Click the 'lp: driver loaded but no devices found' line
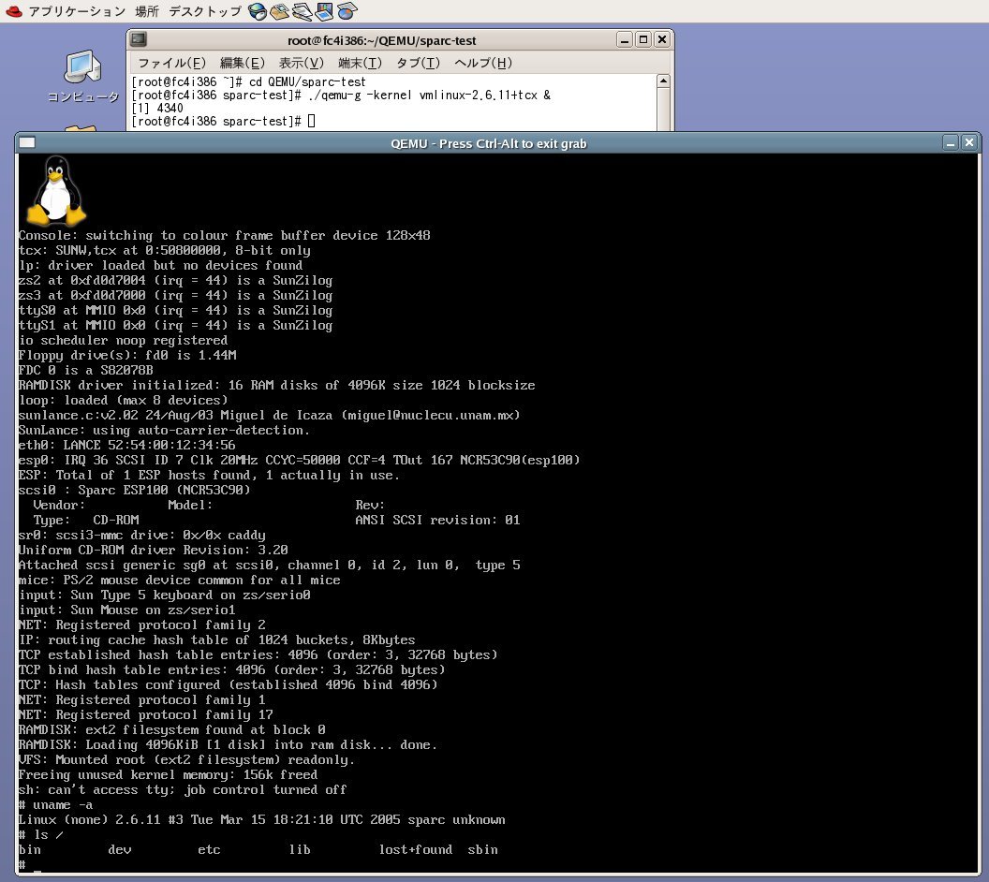This screenshot has height=882, width=989. coord(161,265)
